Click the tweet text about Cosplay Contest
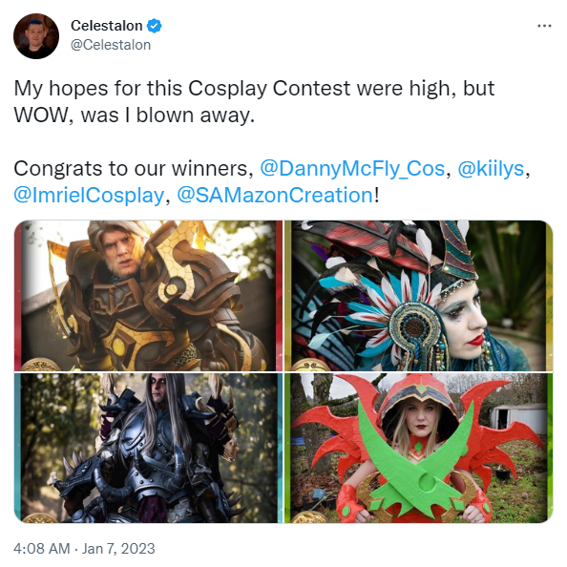 pos(254,101)
